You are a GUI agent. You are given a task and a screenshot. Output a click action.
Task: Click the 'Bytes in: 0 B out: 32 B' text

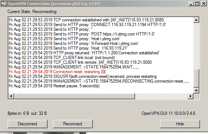(x=27, y=113)
